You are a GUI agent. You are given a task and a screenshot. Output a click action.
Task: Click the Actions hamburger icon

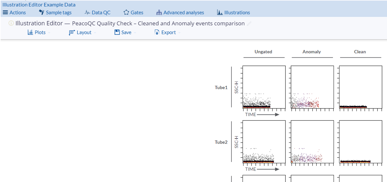tap(6, 12)
